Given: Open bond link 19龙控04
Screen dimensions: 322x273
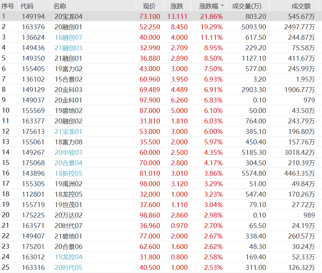Looking at the screenshot, I should (69, 257).
